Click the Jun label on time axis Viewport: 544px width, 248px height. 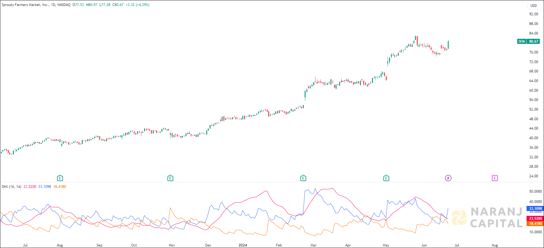(x=424, y=245)
